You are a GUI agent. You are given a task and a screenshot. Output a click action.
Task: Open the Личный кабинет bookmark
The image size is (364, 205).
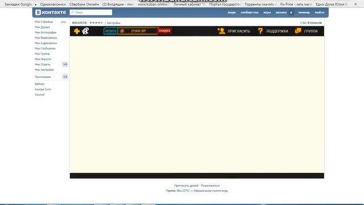(x=189, y=5)
